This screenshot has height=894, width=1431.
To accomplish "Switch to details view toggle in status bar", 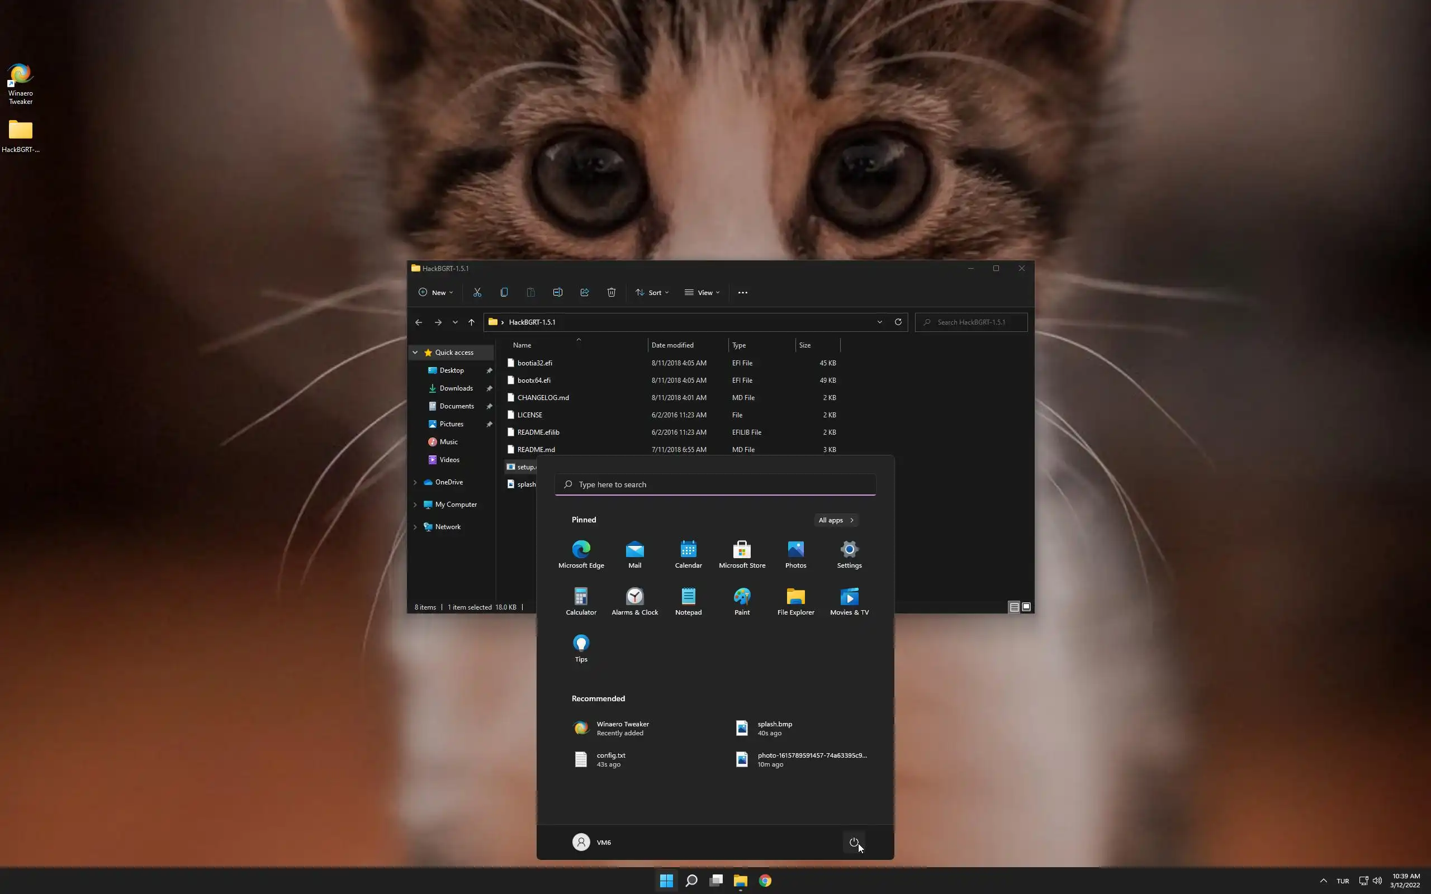I will click(x=1013, y=607).
